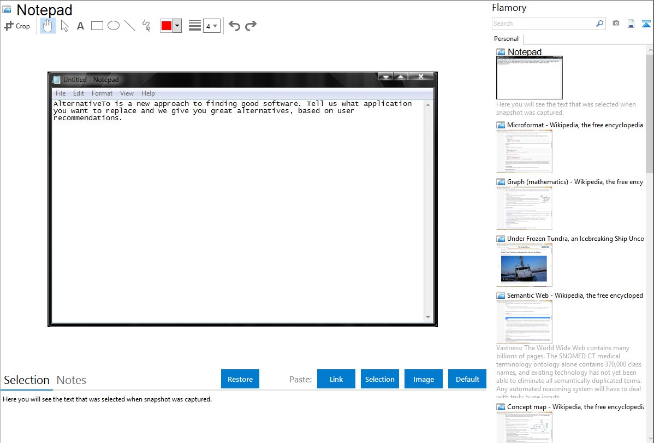Click the Notepad scrollbar up arrow
The image size is (654, 443).
click(x=428, y=104)
